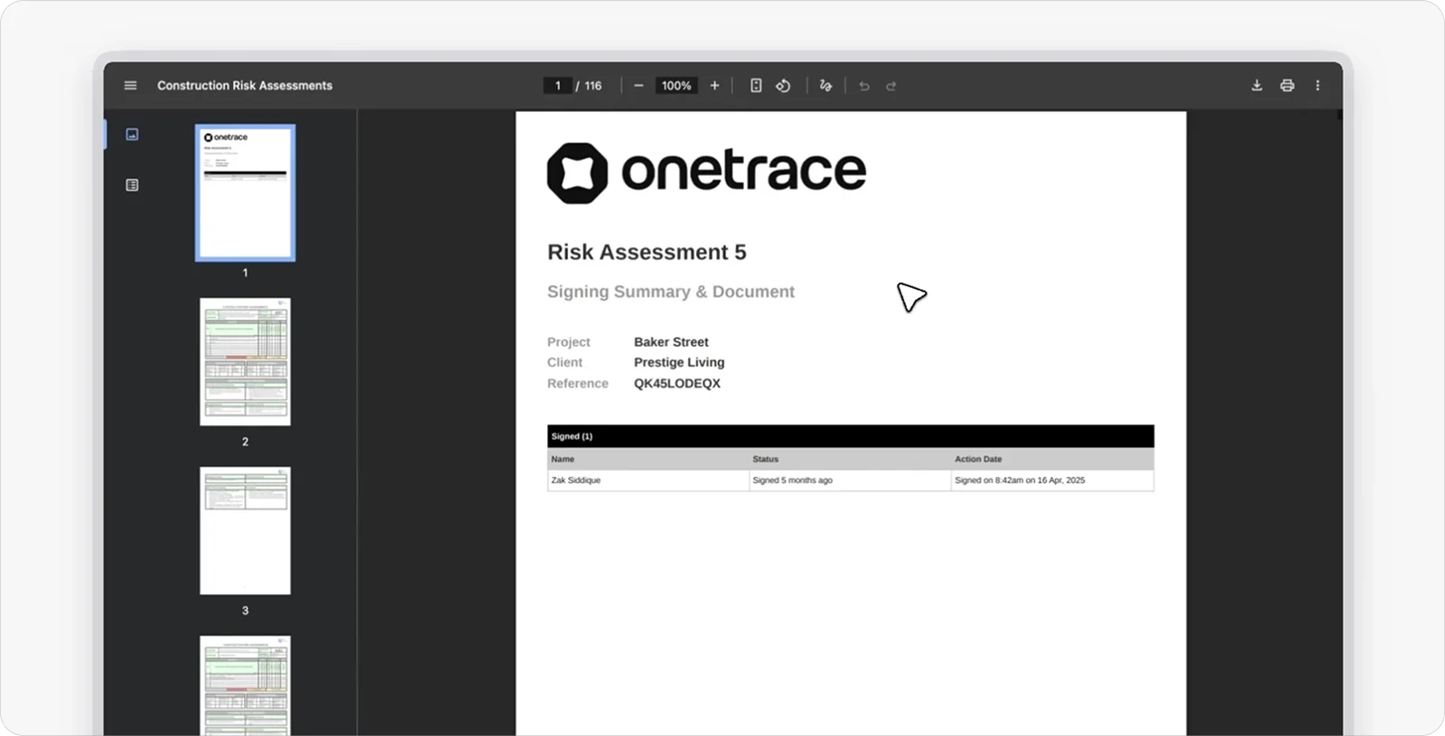Select page 3 thumbnail
Screen dimensions: 1445x736
pos(245,531)
